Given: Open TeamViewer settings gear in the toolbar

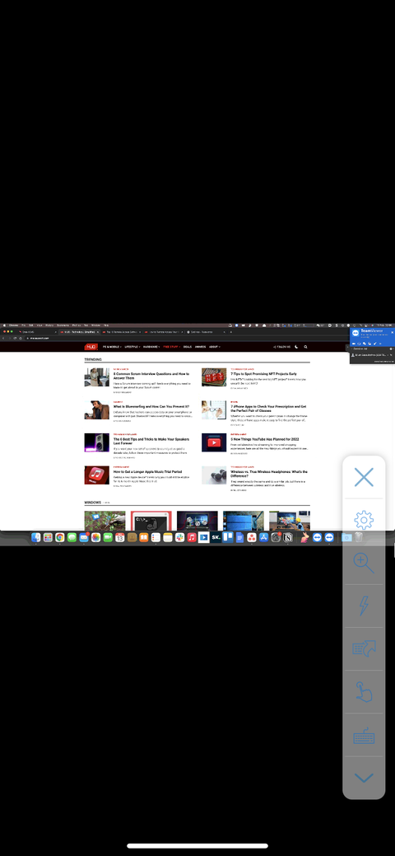Looking at the screenshot, I should [364, 520].
